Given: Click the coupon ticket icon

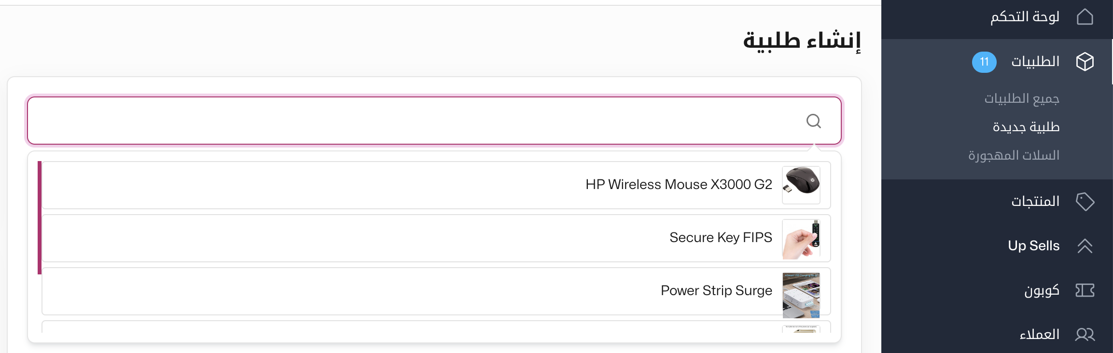Looking at the screenshot, I should (x=1085, y=290).
